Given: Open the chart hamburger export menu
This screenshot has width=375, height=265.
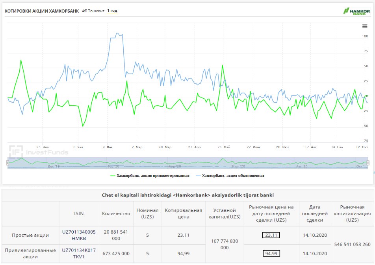Looking at the screenshot, I should 364,26.
